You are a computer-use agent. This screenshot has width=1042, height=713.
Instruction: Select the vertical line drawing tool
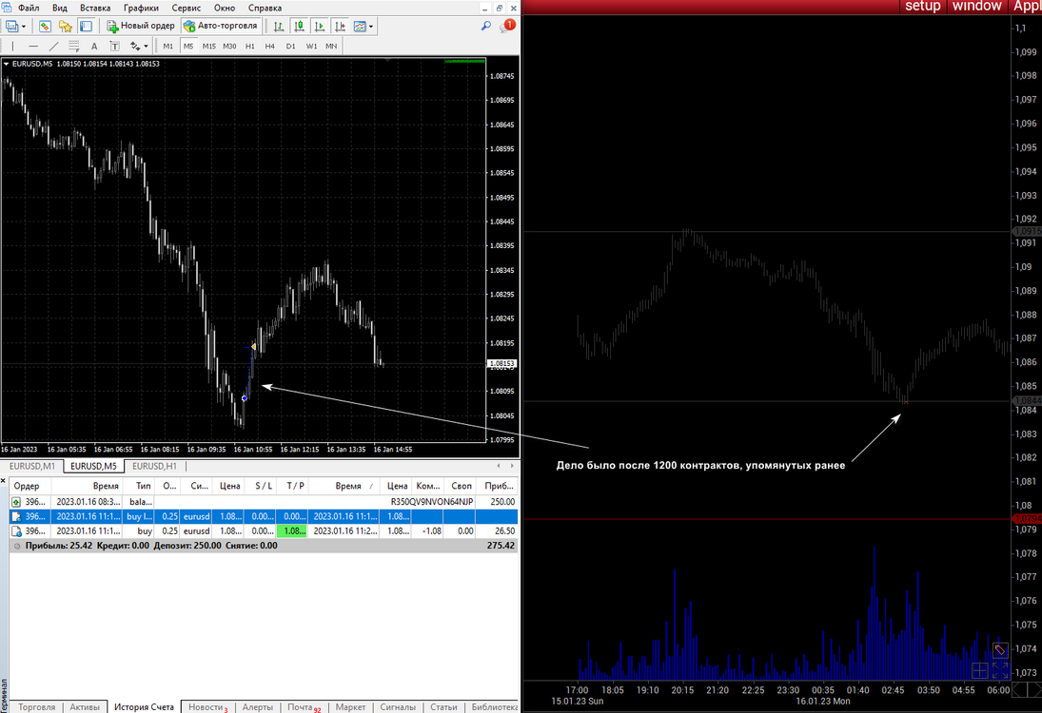point(12,46)
